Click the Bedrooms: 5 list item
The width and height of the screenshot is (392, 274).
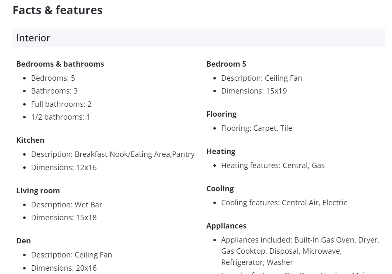53,78
